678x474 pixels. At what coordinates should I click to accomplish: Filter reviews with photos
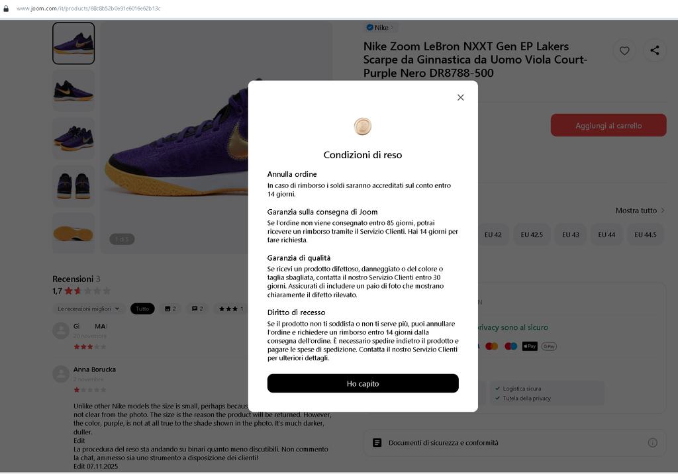170,308
